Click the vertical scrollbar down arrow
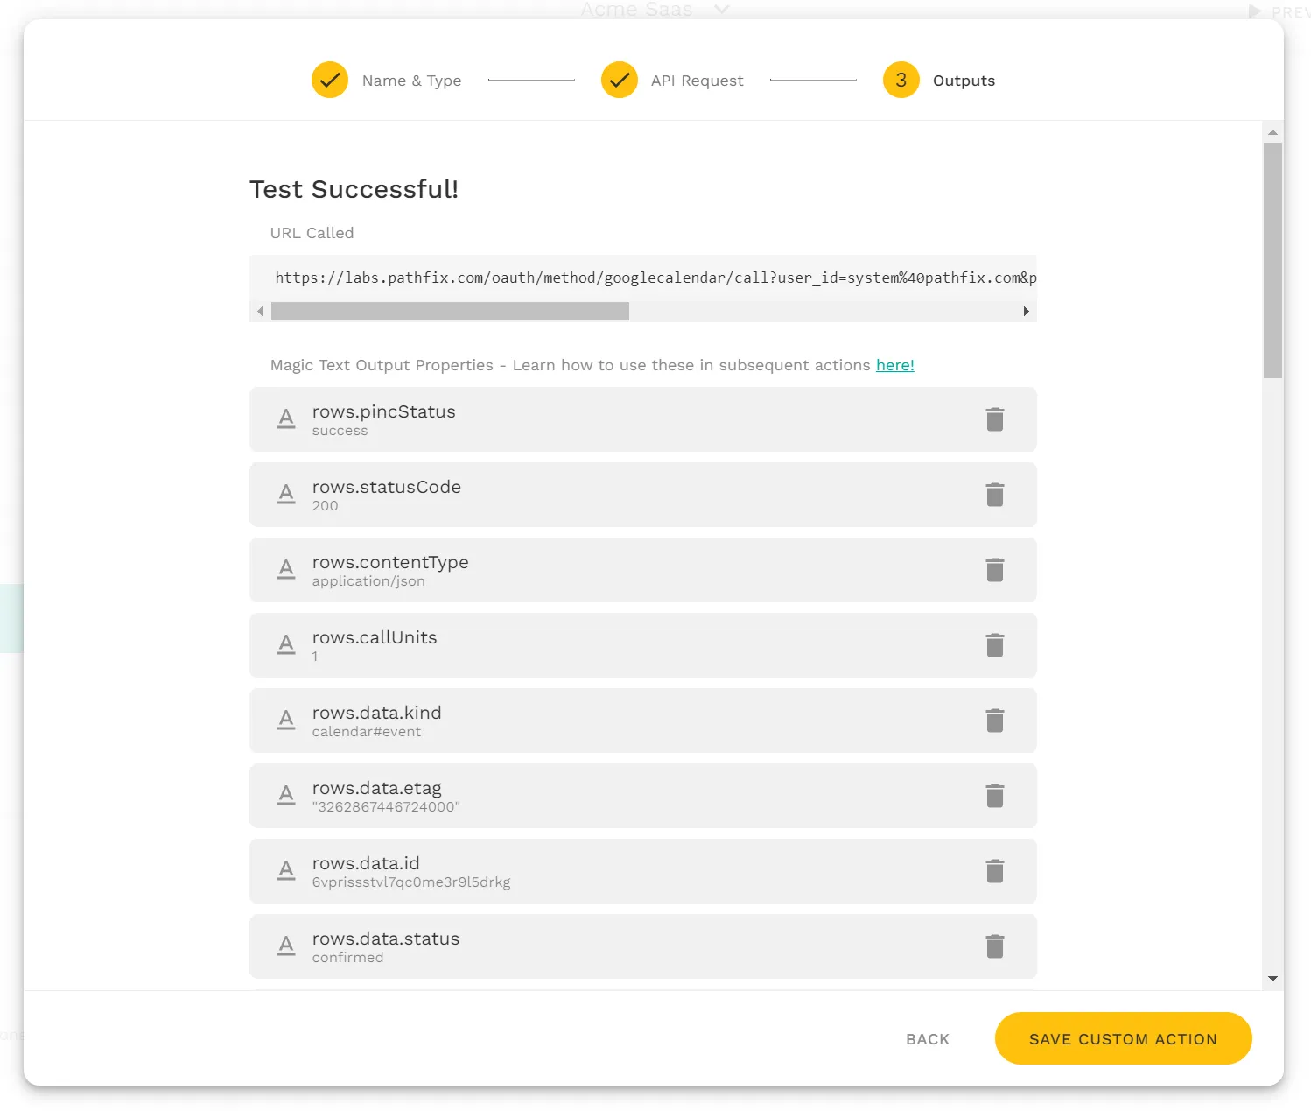The height and width of the screenshot is (1111, 1311). point(1272,979)
